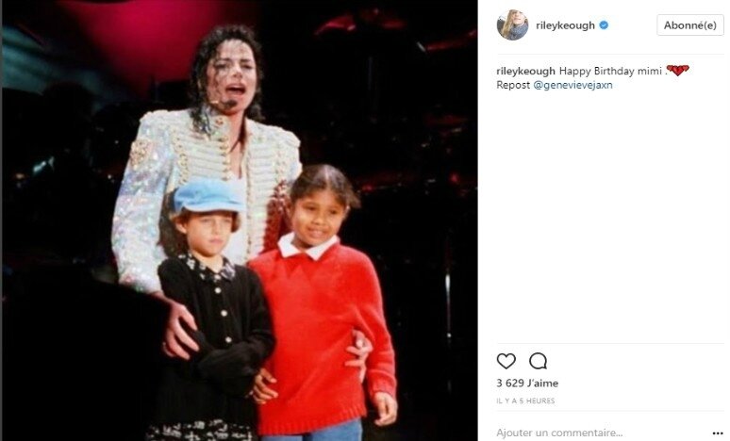Open rileykeough username in post header
This screenshot has height=441, width=730.
(x=565, y=25)
